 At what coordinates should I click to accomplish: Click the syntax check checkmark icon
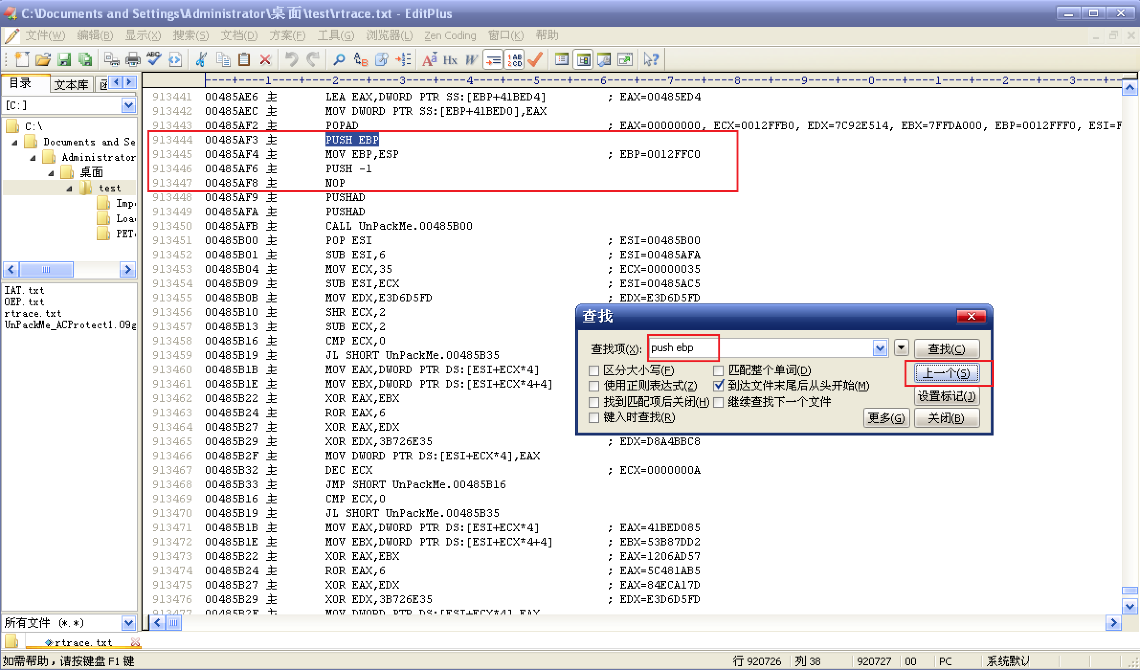tap(535, 59)
